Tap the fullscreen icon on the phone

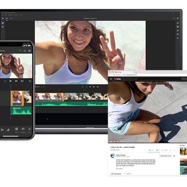pos(30,81)
